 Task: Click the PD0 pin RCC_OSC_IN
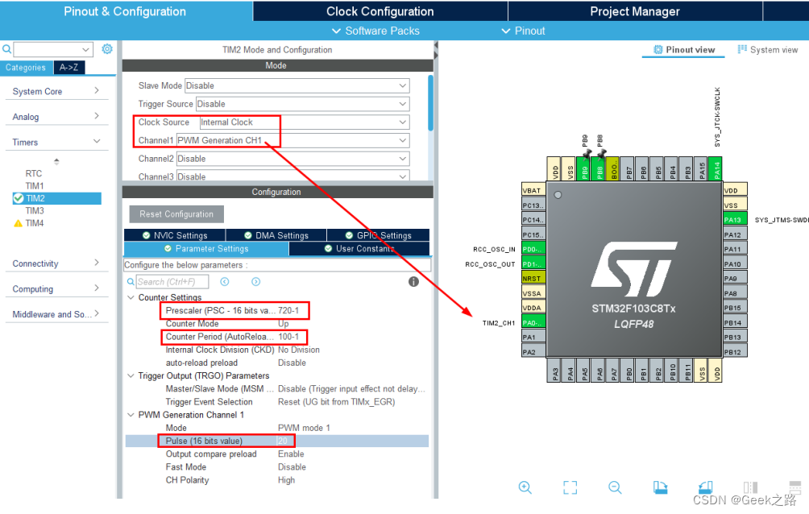533,249
